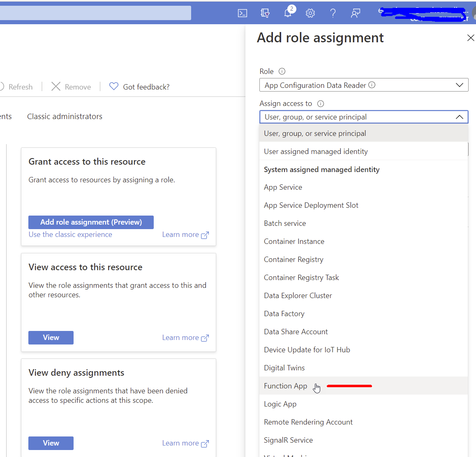Select Remote Rendering Account
Screen dimensions: 476x457
[363, 422]
